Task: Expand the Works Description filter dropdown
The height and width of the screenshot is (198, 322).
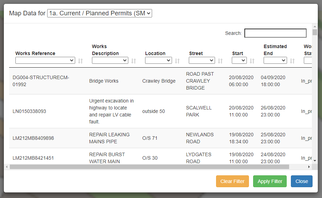Action: coord(110,61)
